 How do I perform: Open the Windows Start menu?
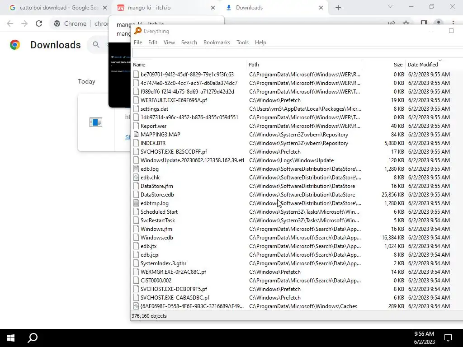[x=11, y=338]
